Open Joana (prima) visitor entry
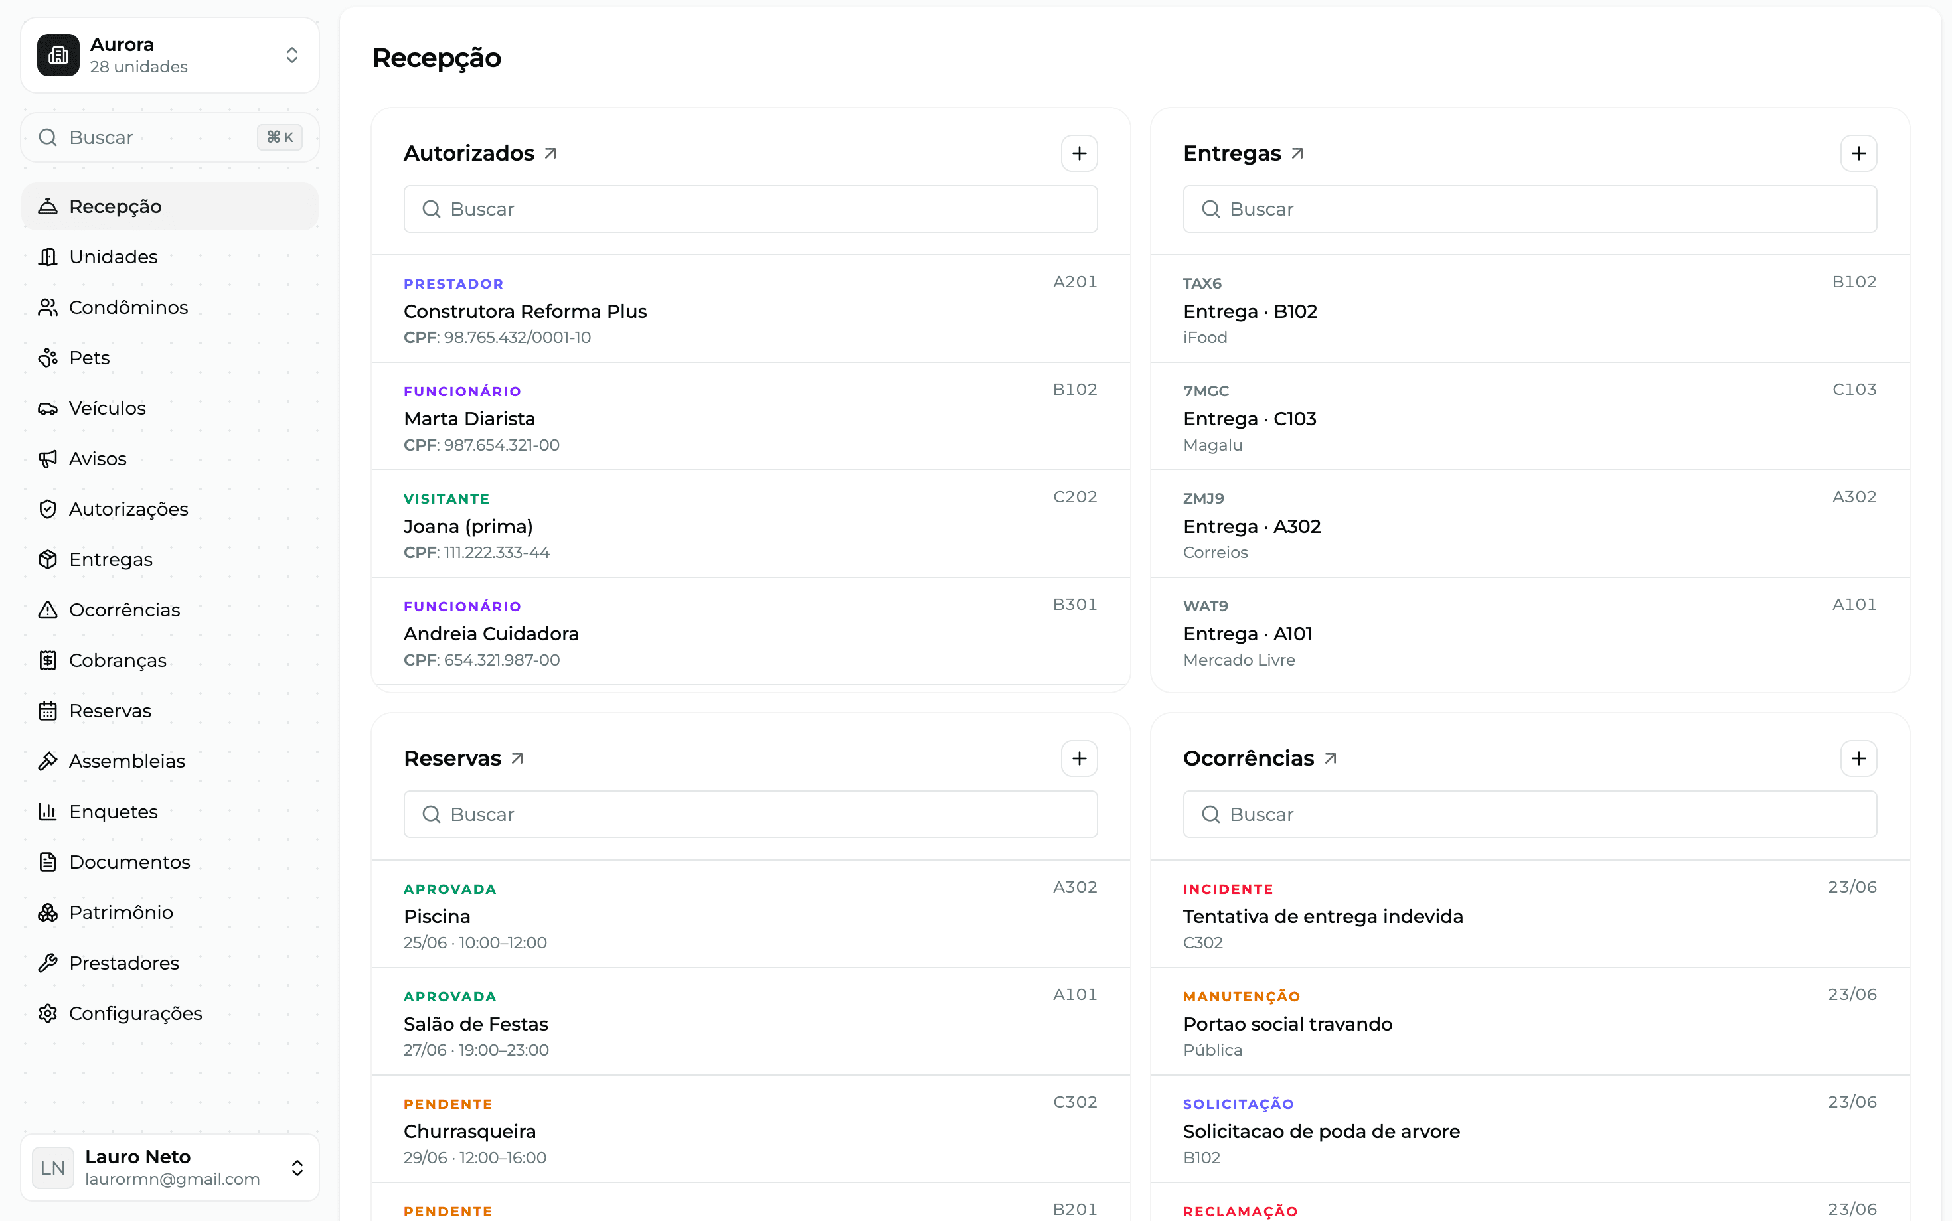This screenshot has height=1221, width=1952. coord(750,524)
